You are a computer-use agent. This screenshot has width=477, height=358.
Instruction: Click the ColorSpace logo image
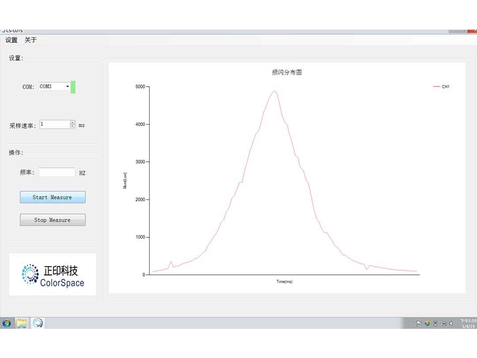click(53, 274)
